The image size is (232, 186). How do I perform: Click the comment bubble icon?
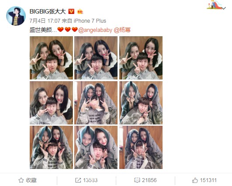pyautogui.click(x=137, y=180)
